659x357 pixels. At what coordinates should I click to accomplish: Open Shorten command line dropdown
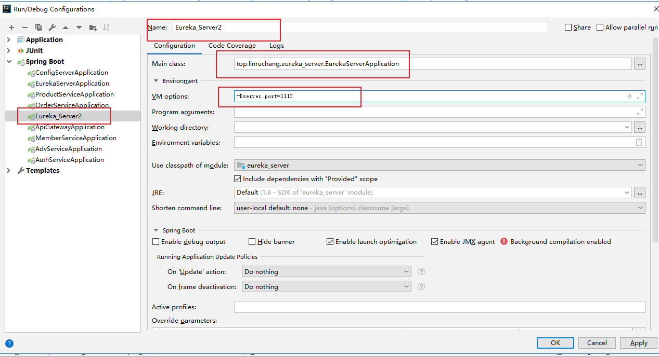tap(640, 208)
